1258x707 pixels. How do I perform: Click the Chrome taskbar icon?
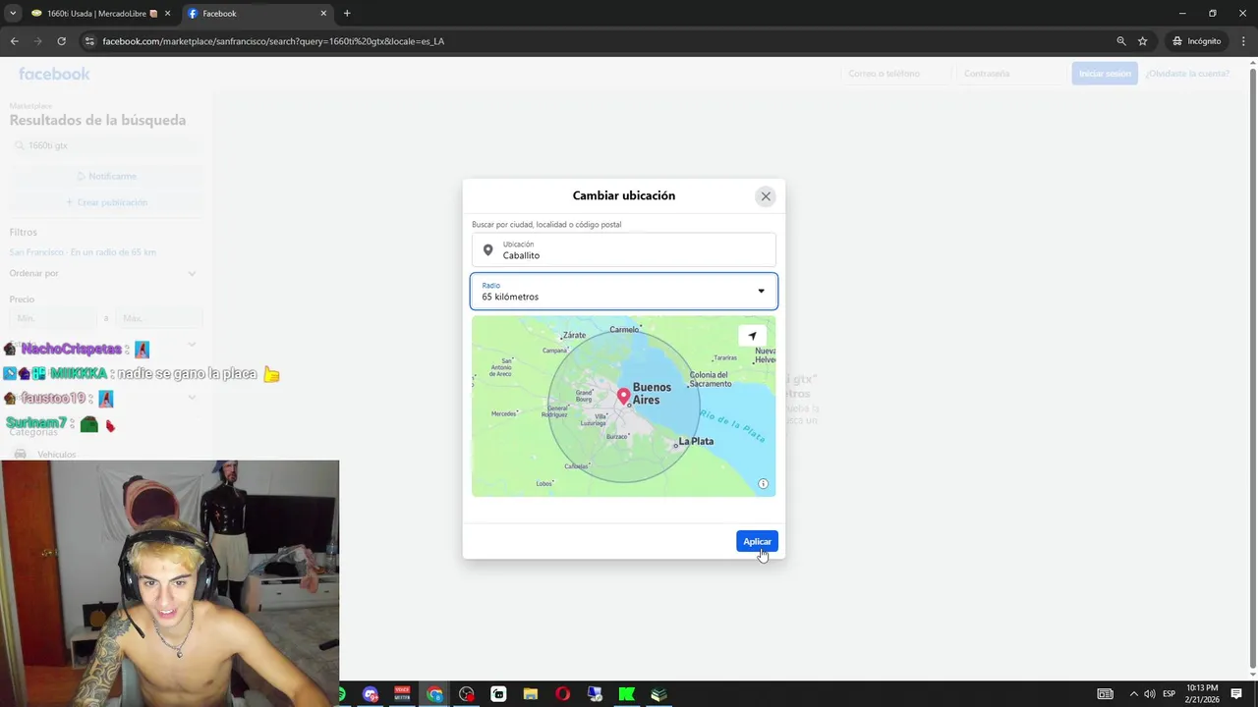[434, 694]
